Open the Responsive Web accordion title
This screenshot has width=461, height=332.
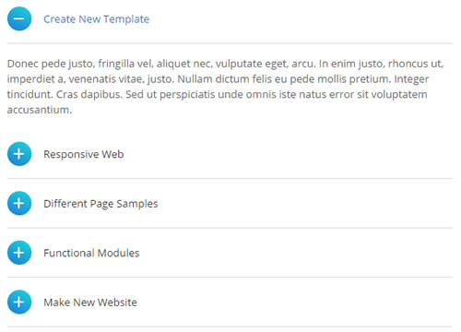(84, 154)
